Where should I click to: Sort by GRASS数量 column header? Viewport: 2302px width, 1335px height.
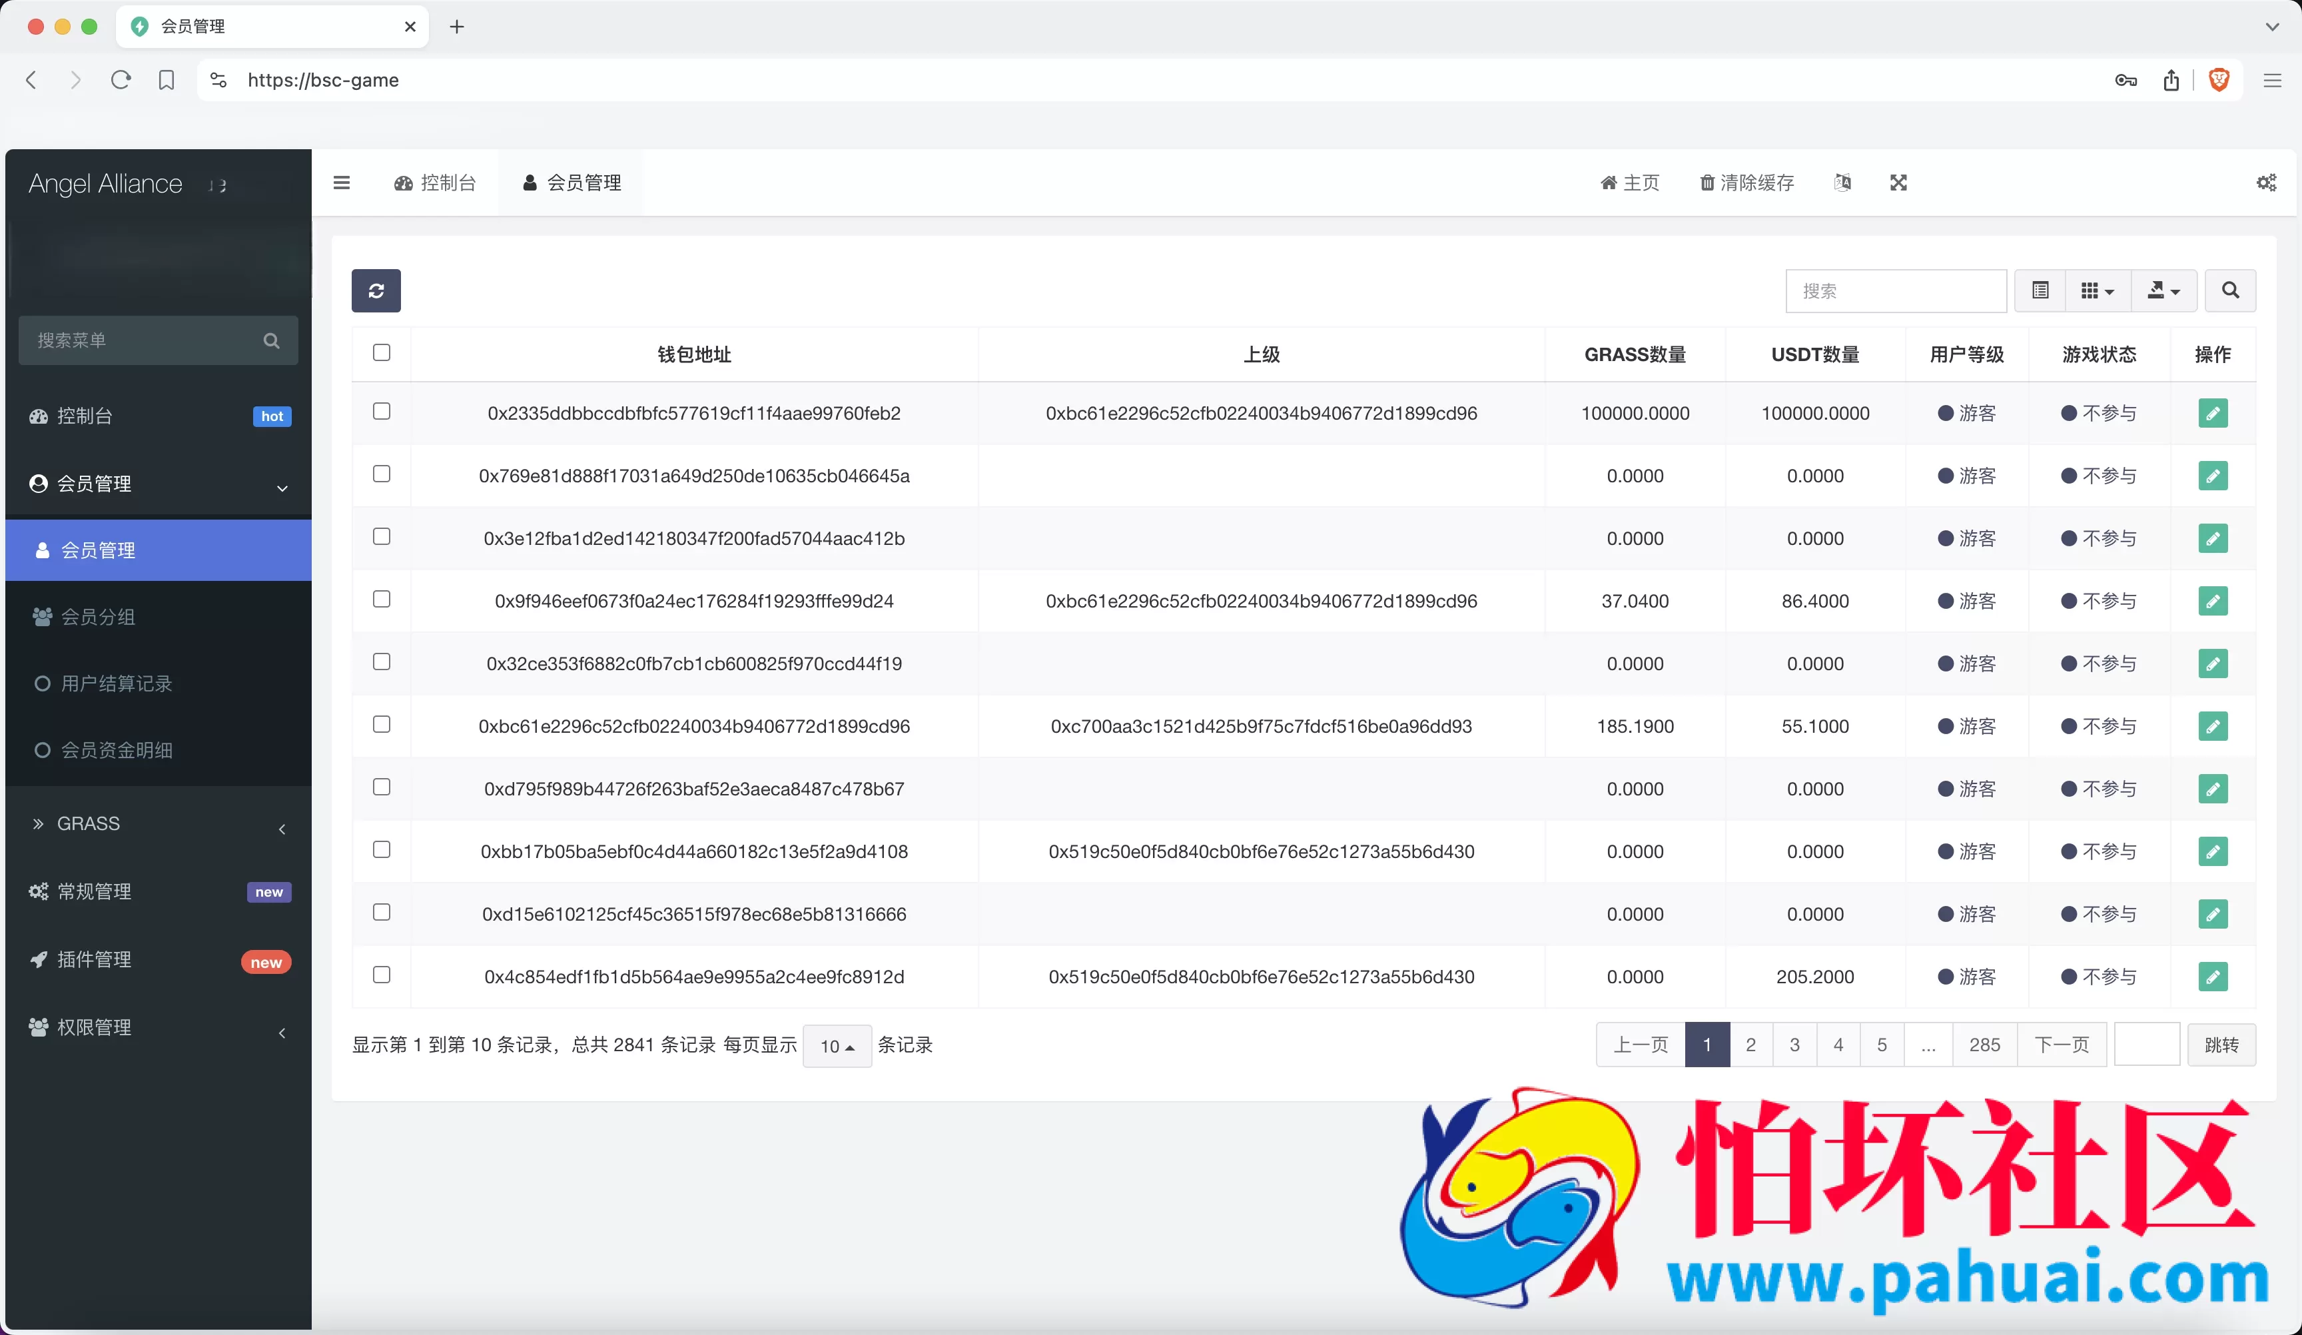(1635, 354)
